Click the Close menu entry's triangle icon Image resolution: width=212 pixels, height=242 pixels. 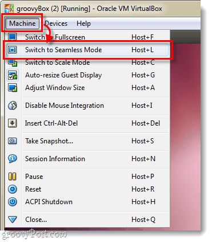[13, 219]
